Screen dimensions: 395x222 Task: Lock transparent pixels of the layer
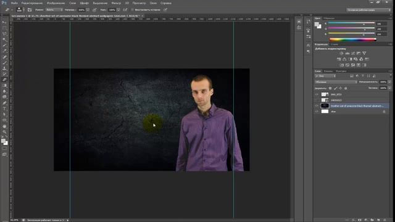tap(330, 88)
